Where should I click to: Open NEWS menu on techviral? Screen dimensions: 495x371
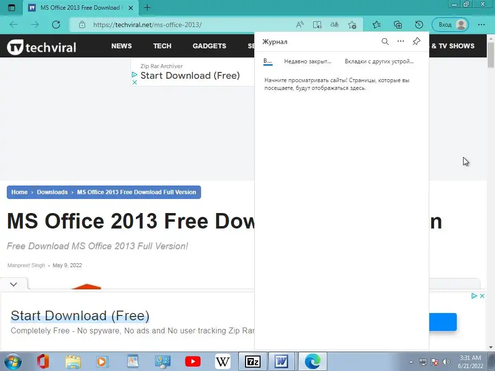pyautogui.click(x=121, y=46)
